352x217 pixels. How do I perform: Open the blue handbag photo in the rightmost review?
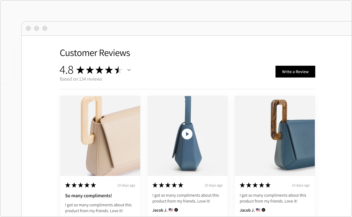pyautogui.click(x=275, y=135)
